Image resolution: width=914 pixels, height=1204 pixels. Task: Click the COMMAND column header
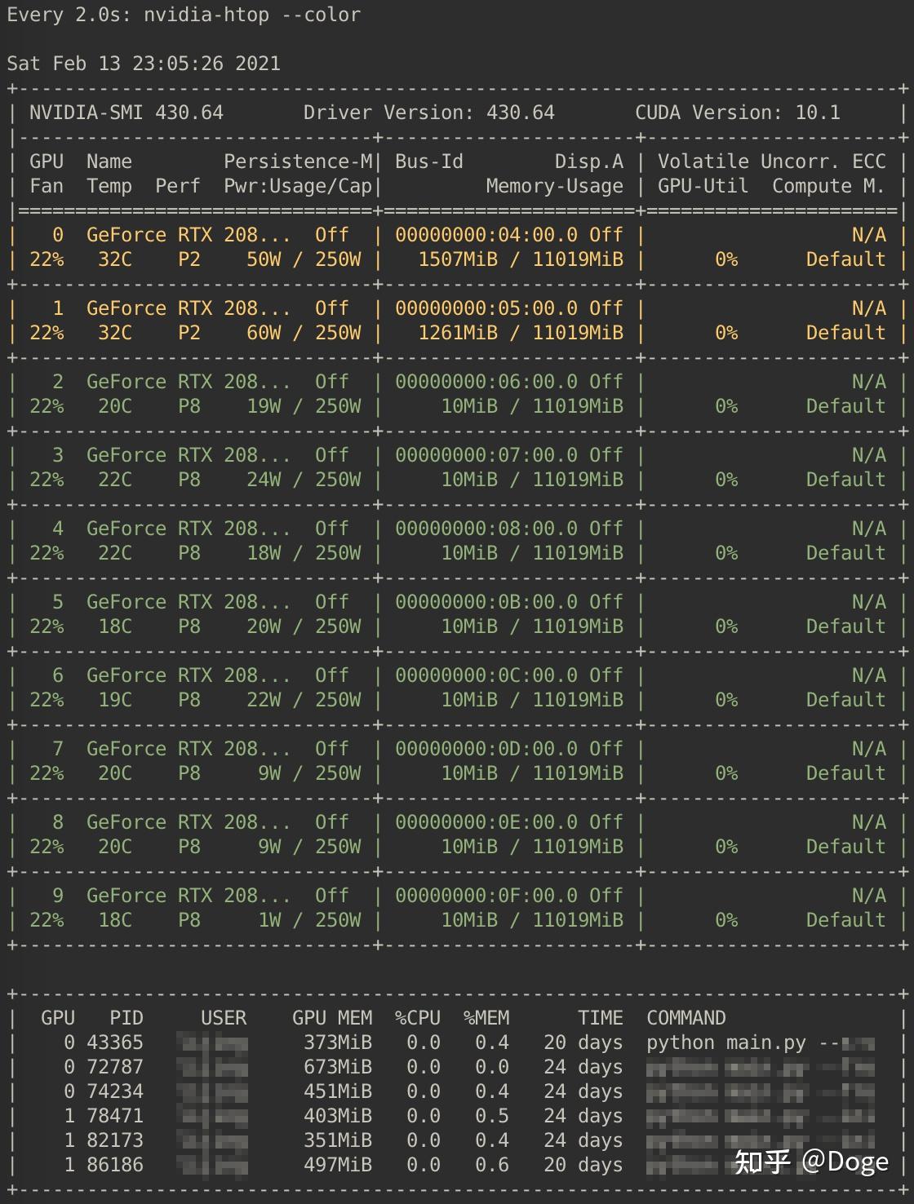click(686, 1018)
